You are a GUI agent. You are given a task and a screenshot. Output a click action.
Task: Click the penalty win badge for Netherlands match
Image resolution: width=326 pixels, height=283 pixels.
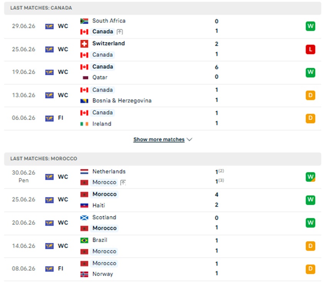pyautogui.click(x=310, y=177)
